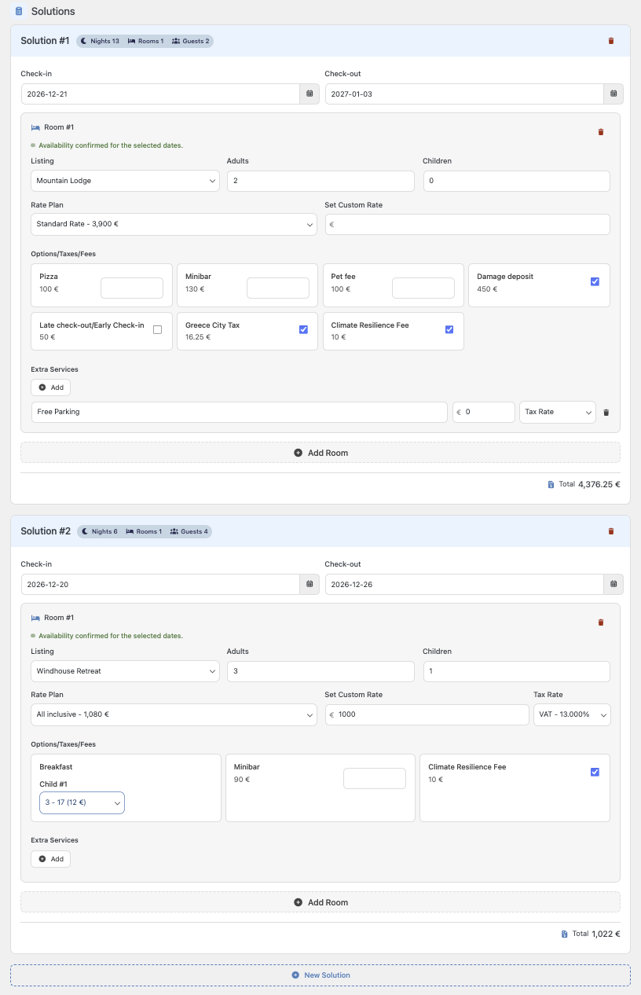Remove Room #1 from Solution #1
The height and width of the screenshot is (995, 641).
601,132
